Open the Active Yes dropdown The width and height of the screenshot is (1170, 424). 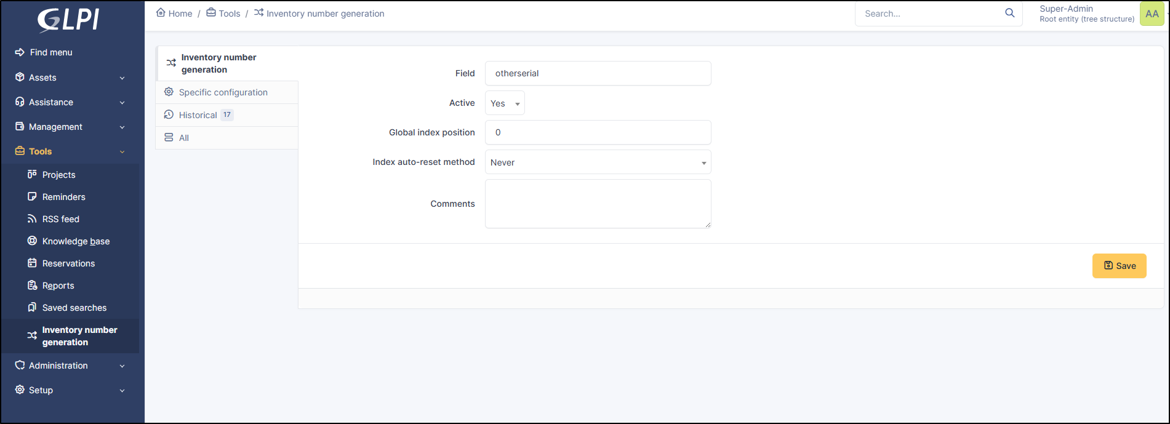[505, 103]
